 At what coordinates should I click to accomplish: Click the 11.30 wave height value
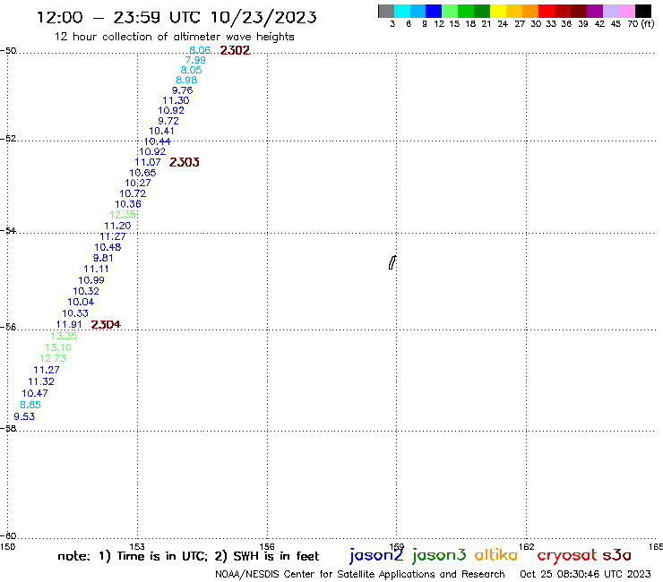click(x=176, y=100)
